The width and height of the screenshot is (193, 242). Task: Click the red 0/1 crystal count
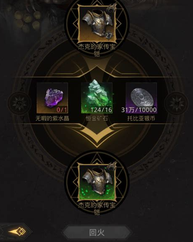tap(62, 110)
